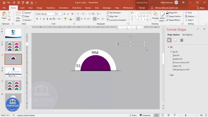Image resolution: width=208 pixels, height=117 pixels.
Task: Click the Replace button
Action: pyautogui.click(x=190, y=16)
